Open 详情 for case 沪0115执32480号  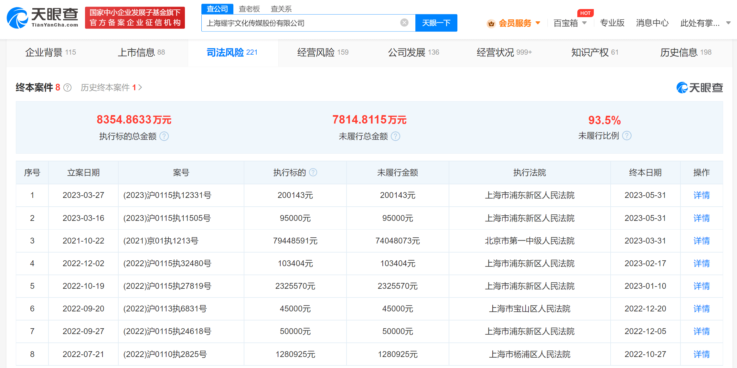pos(701,264)
